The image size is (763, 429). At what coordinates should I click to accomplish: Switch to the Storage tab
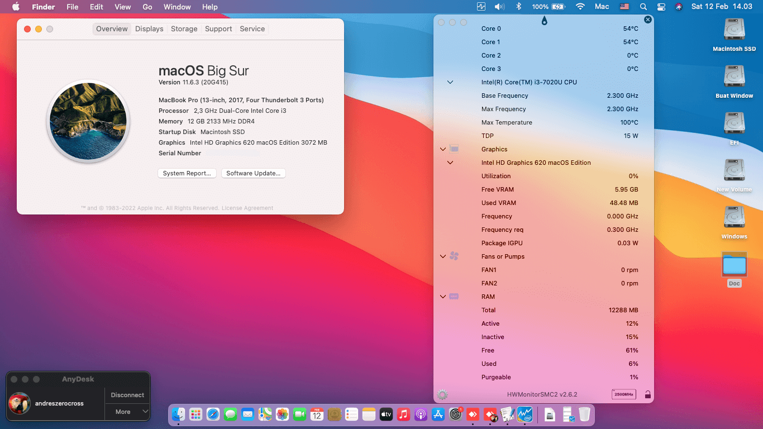point(184,29)
